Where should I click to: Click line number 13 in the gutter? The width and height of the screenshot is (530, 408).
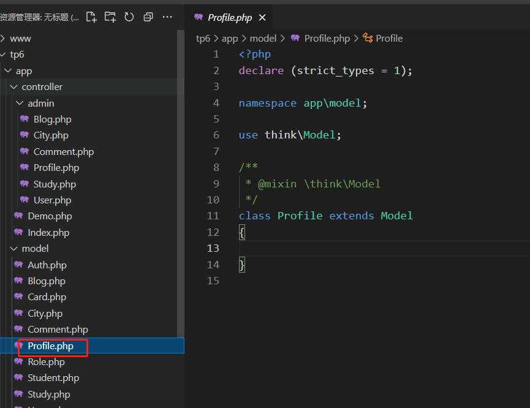213,249
